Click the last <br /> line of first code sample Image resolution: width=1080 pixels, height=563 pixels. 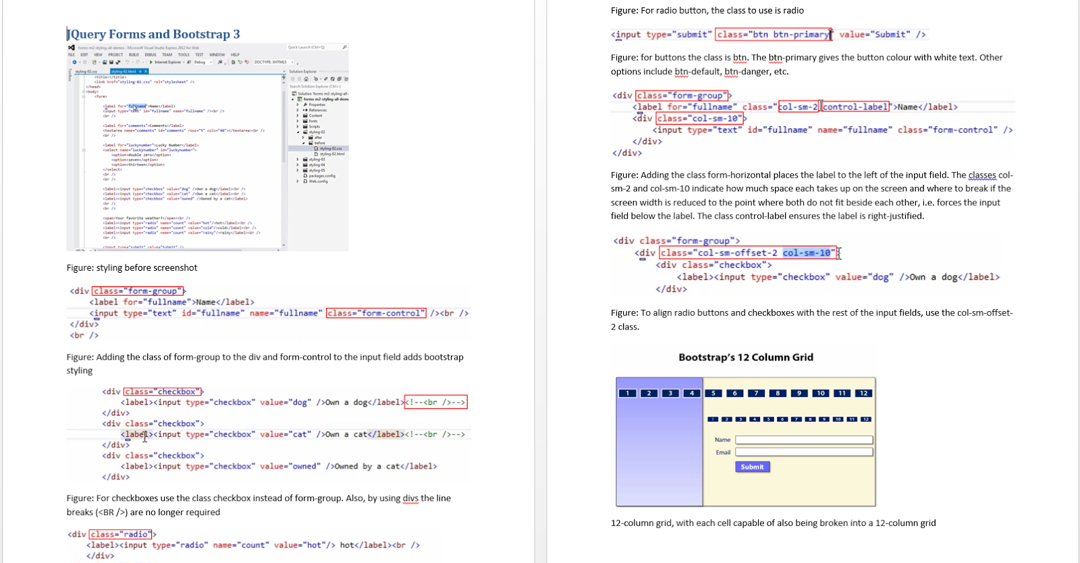click(x=84, y=336)
